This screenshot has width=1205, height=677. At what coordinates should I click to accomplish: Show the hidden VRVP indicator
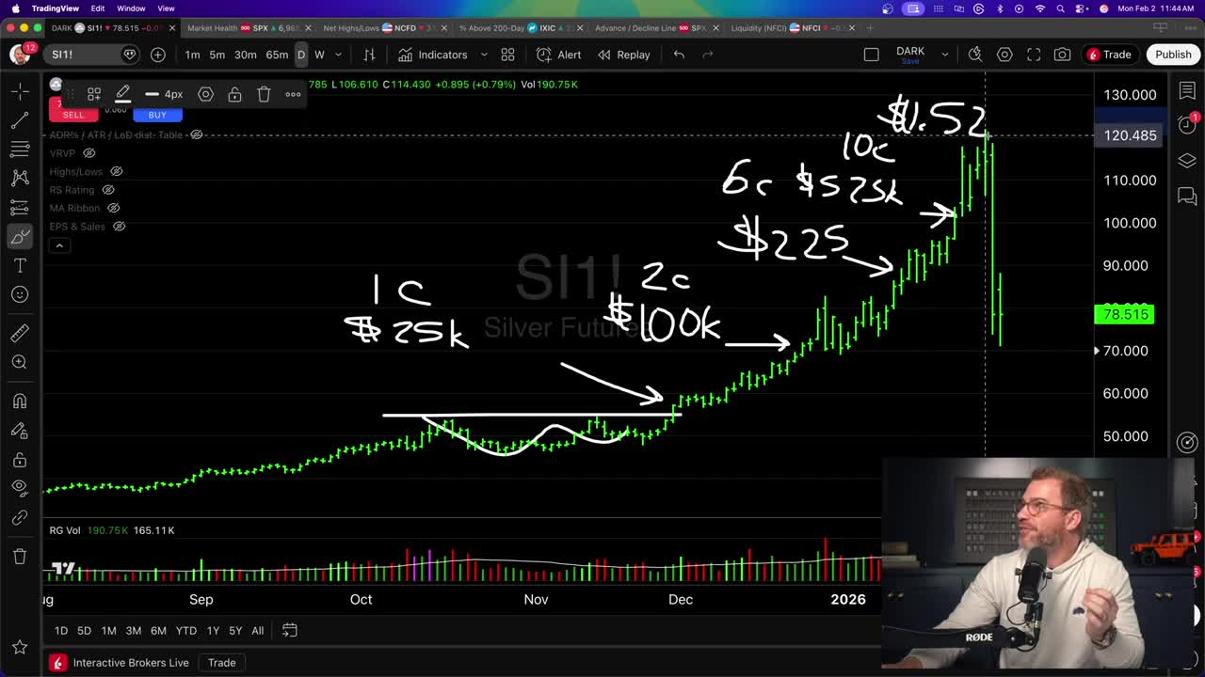point(88,154)
